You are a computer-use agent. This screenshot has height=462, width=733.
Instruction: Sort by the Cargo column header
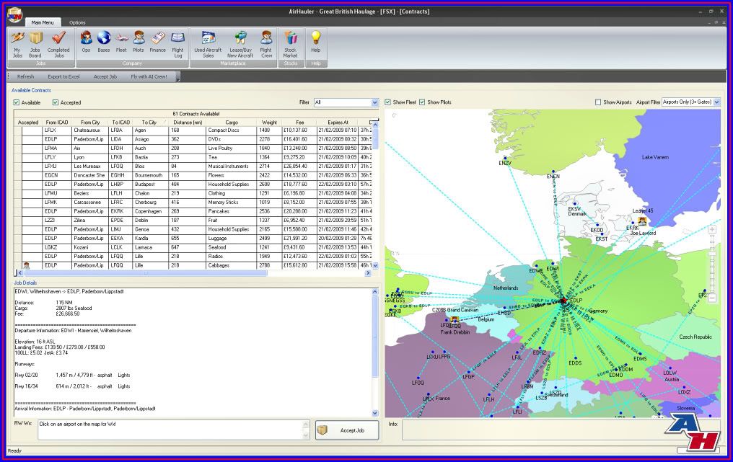coord(232,123)
